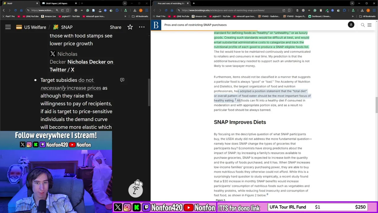The height and width of the screenshot is (213, 378).
Task: Bookmark the Notion page in left browser
Action: pyautogui.click(x=68, y=10)
